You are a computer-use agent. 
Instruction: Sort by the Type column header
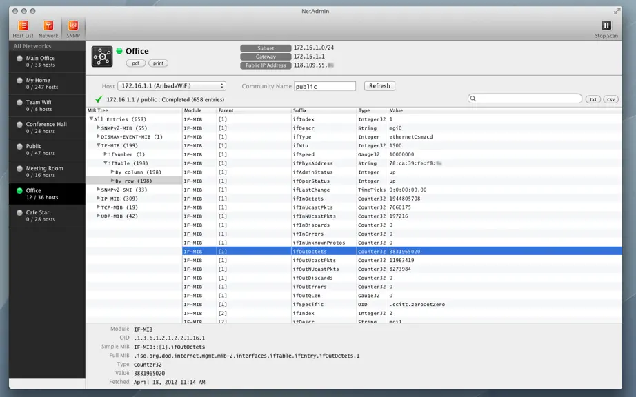372,110
